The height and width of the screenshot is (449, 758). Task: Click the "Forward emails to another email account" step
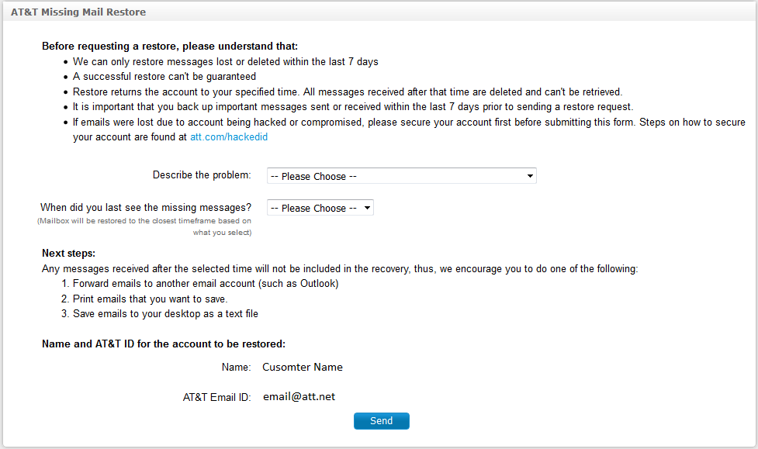point(205,283)
